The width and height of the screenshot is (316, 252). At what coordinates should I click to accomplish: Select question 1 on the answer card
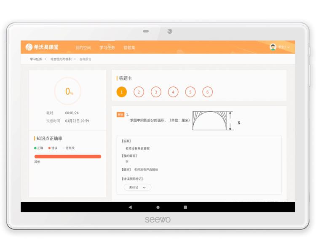pos(121,92)
